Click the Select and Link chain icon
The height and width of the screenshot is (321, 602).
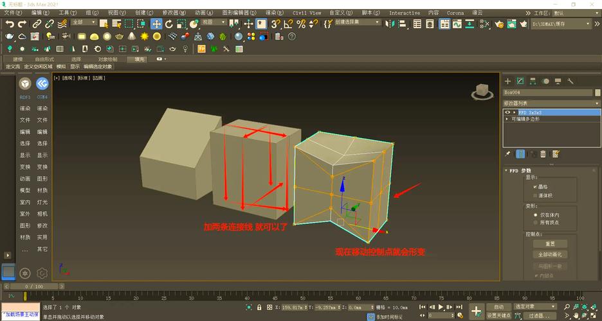click(37, 24)
